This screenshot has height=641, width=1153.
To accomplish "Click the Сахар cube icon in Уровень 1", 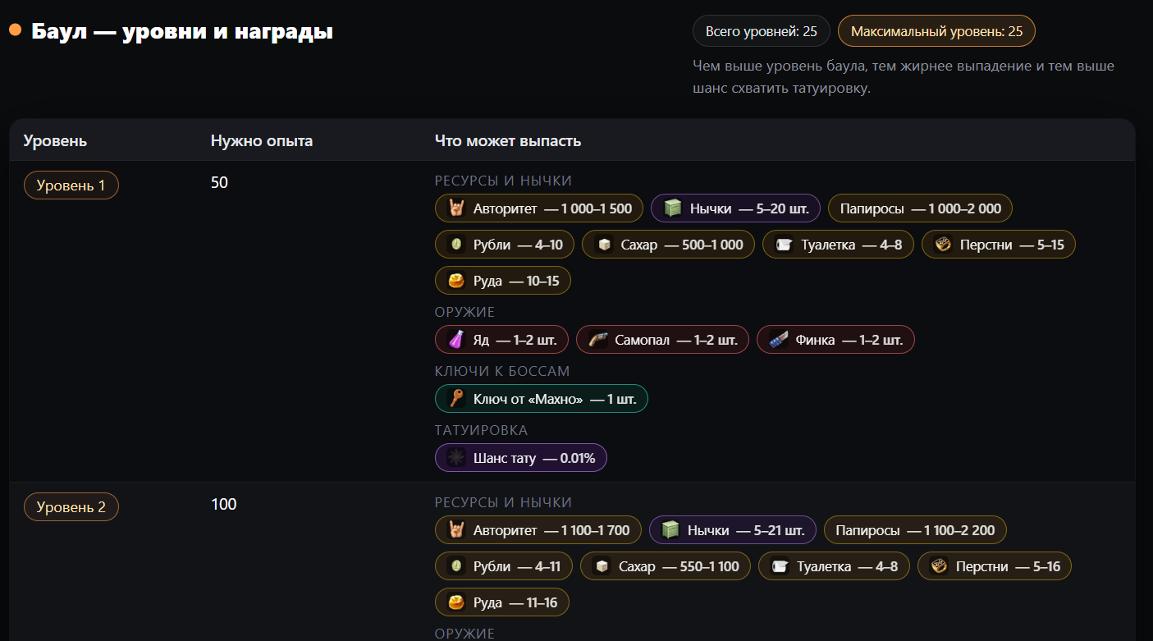I will tap(604, 245).
